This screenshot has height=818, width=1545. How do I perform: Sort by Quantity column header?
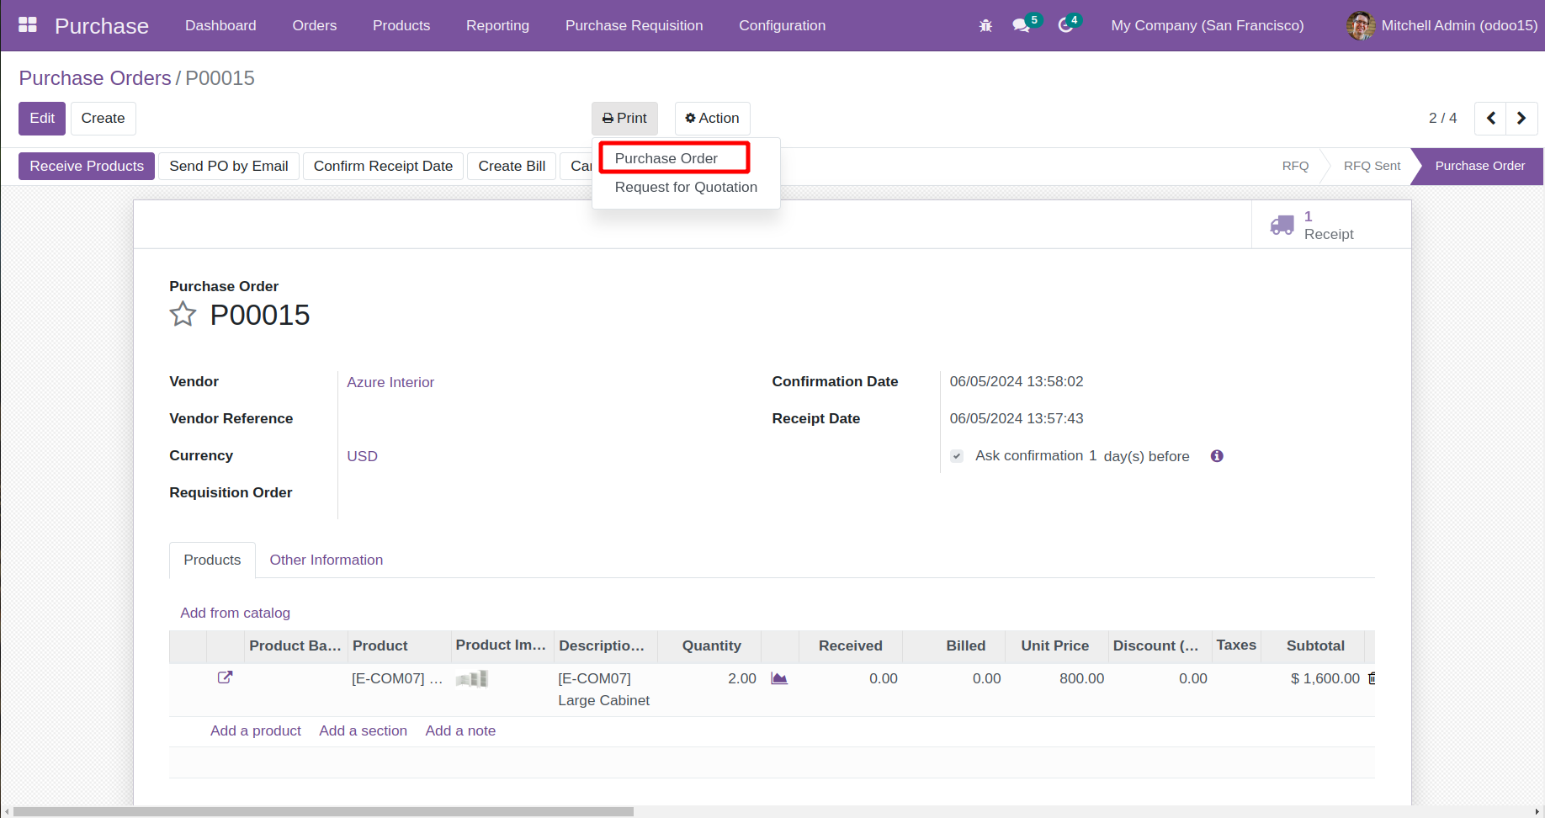[x=711, y=645]
